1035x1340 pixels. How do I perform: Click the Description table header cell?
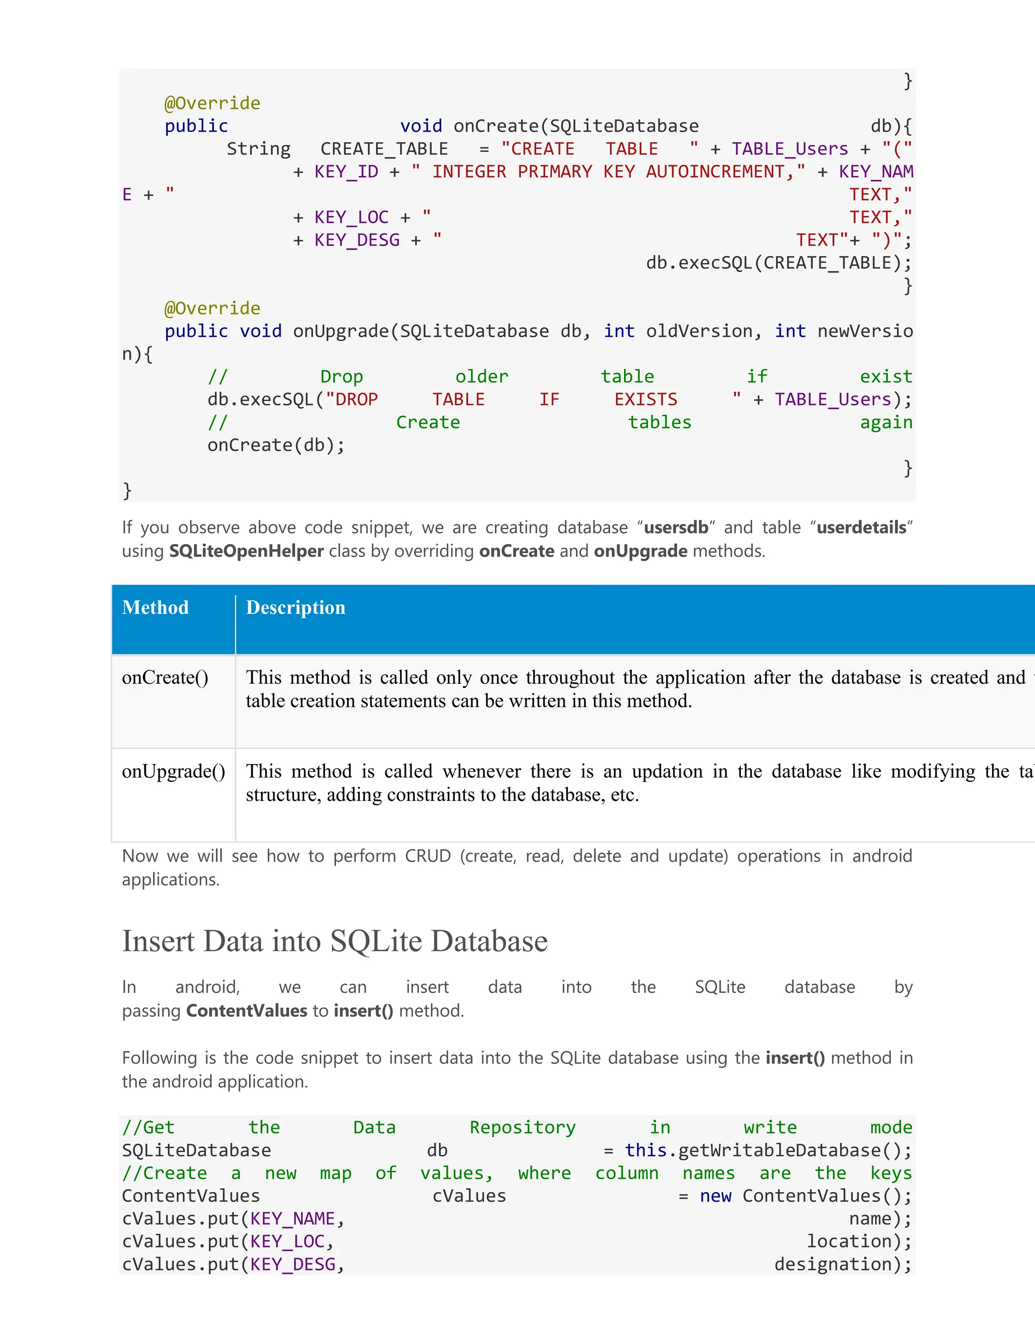pos(296,607)
